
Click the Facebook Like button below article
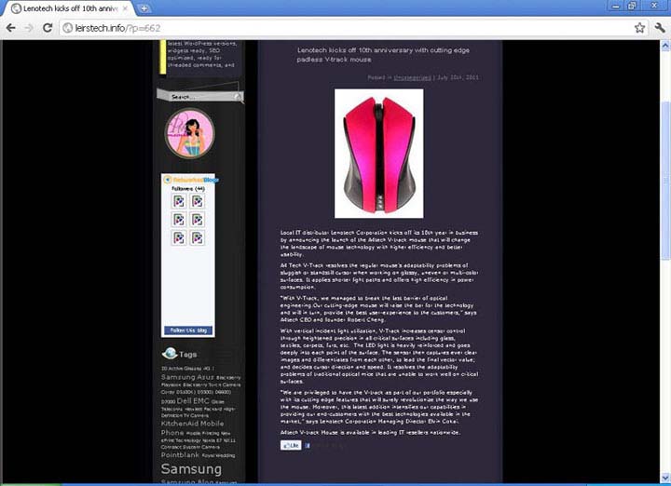pos(290,446)
